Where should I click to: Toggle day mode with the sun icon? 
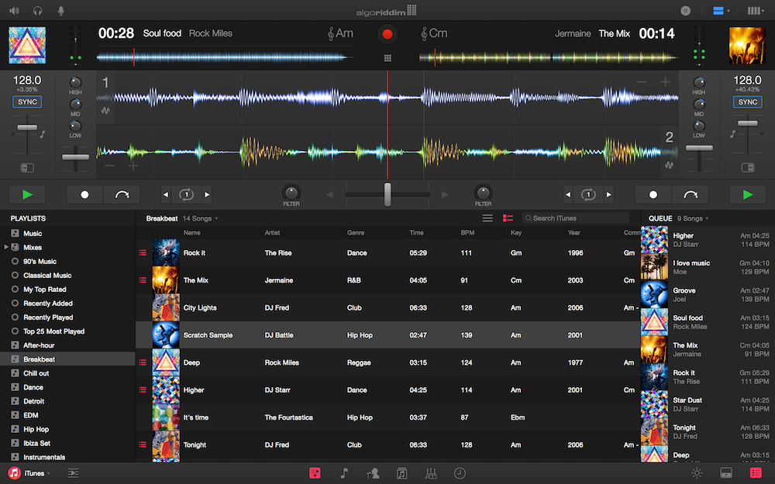tap(697, 472)
